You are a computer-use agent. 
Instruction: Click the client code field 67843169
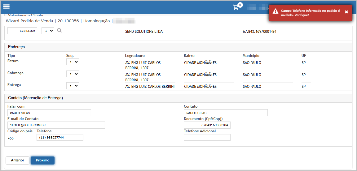click(x=22, y=31)
